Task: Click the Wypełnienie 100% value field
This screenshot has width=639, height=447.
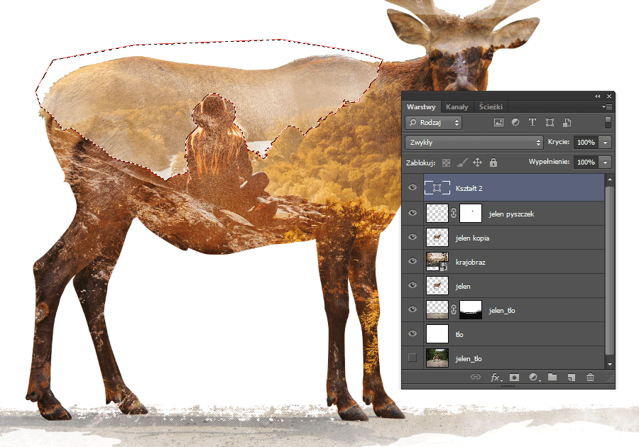Action: 586,162
